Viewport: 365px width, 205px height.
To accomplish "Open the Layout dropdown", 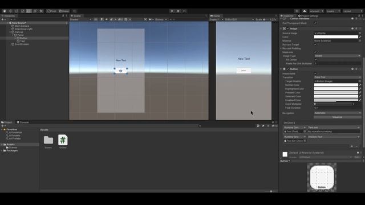I will coord(353,11).
